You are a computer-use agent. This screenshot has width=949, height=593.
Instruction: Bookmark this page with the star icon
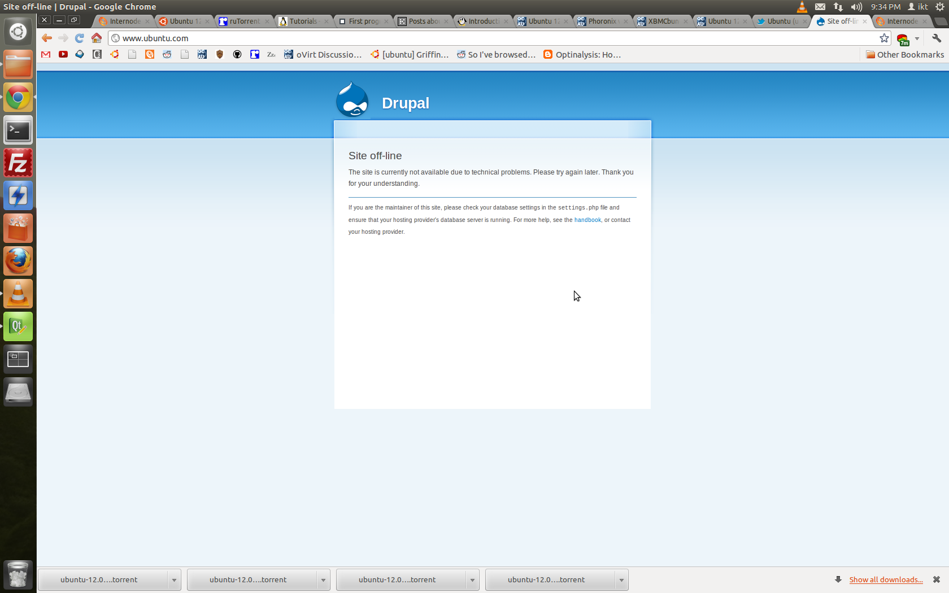(884, 38)
